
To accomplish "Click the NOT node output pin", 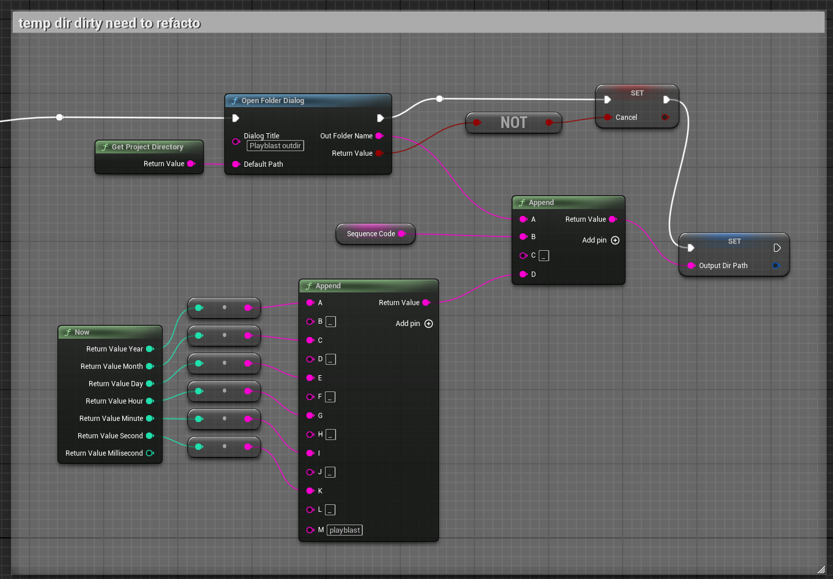I will pyautogui.click(x=549, y=123).
